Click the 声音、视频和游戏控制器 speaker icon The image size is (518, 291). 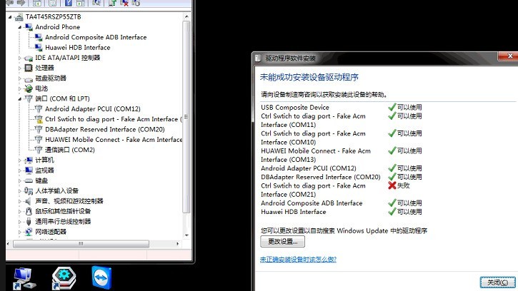[x=29, y=201]
